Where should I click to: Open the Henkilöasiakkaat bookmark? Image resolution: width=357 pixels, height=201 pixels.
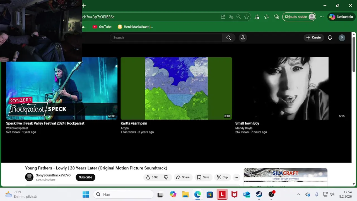135,27
